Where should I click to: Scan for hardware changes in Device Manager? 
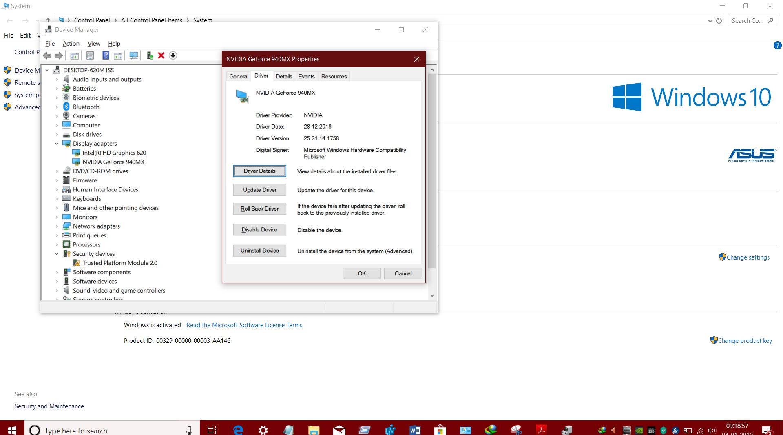(134, 55)
